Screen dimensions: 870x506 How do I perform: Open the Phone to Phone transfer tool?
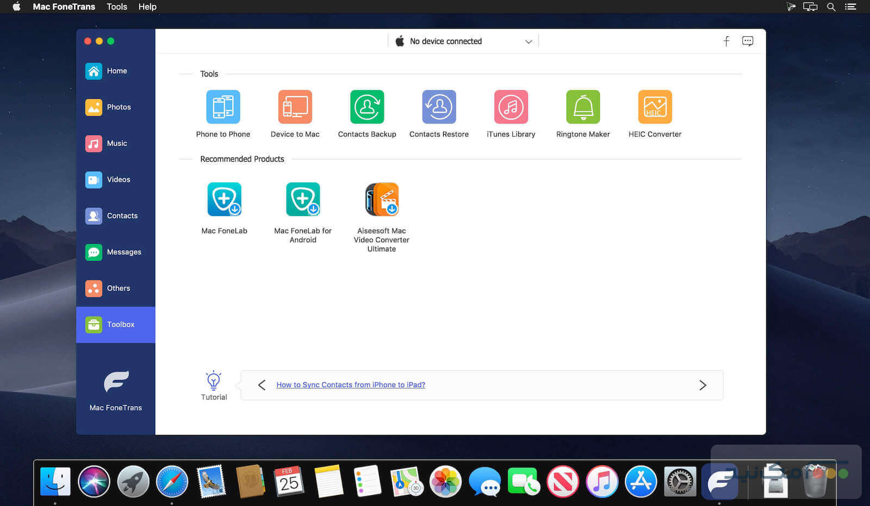tap(223, 107)
